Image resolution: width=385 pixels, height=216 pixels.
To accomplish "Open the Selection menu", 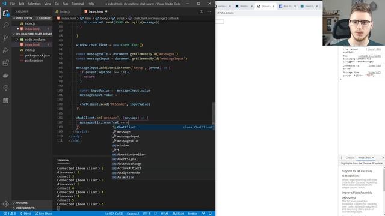I will point(34,4).
